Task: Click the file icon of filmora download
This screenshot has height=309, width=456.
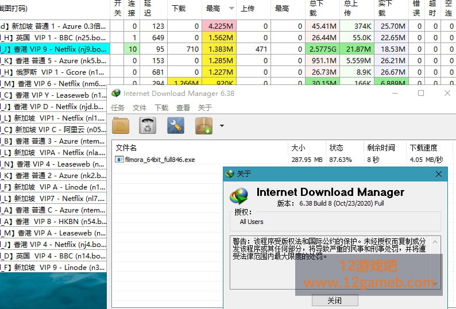Action: coord(119,160)
